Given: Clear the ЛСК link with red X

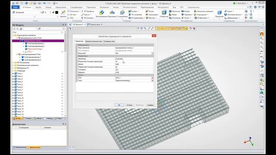Looking at the screenshot, I should tap(152, 77).
